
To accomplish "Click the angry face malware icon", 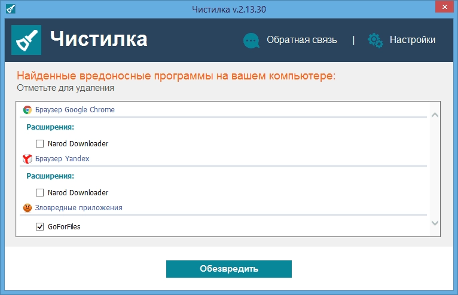I will coord(28,208).
